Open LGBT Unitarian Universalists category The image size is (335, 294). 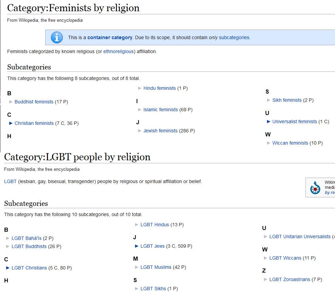(300, 236)
